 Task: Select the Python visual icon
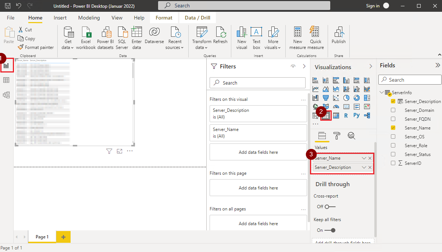click(356, 116)
